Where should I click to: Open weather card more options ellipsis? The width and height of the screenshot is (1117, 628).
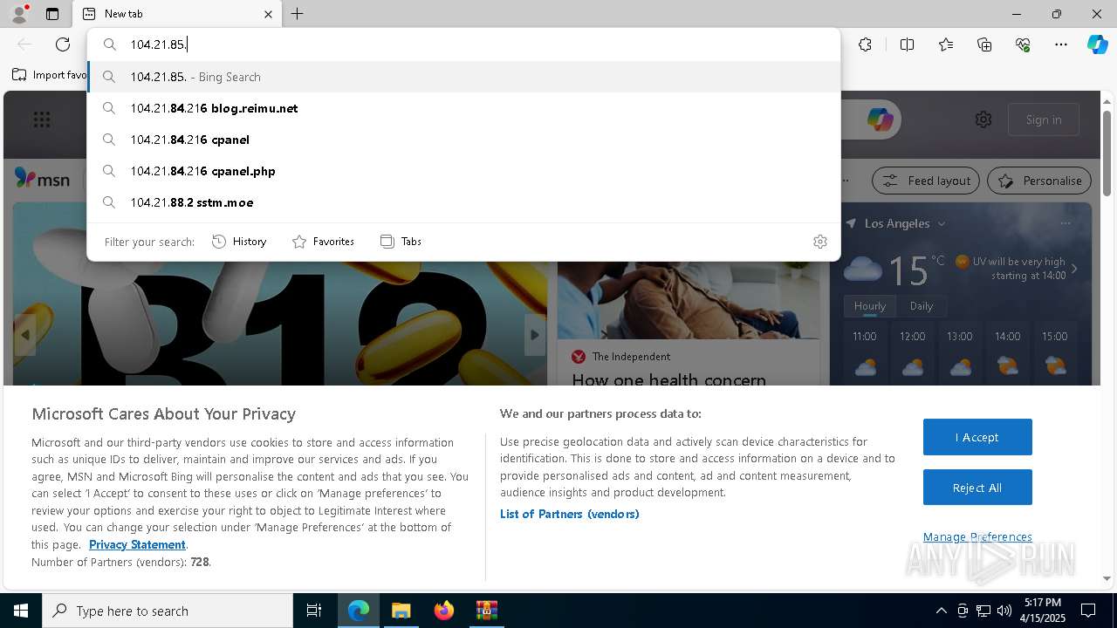(1065, 223)
